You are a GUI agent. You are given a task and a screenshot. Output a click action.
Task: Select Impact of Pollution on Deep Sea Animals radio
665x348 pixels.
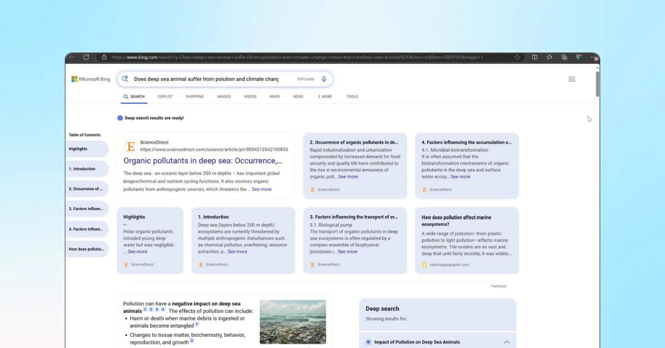point(369,342)
